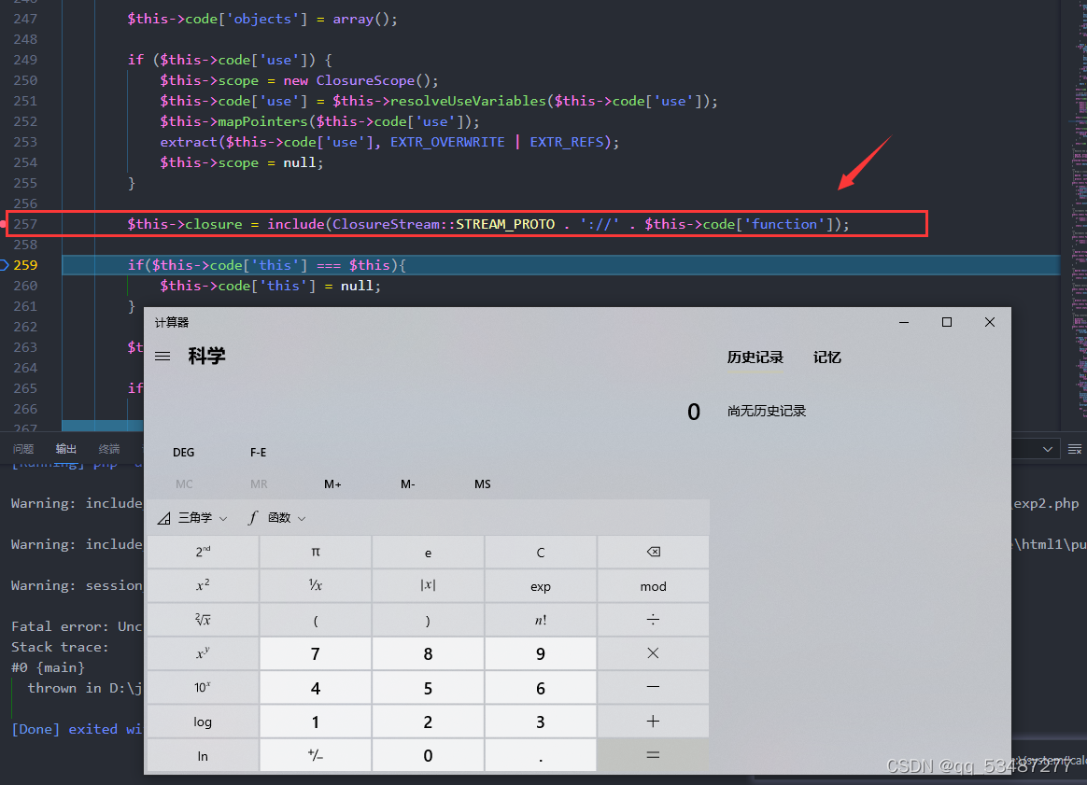1087x785 pixels.
Task: Click digit 9 on calculator
Action: tap(541, 653)
